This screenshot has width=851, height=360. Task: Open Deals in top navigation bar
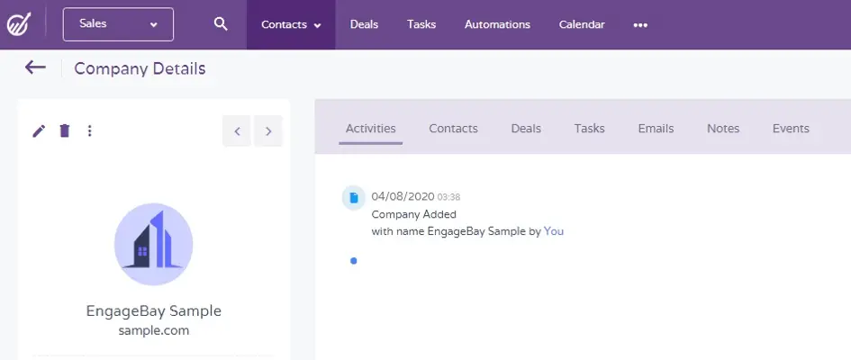click(364, 24)
